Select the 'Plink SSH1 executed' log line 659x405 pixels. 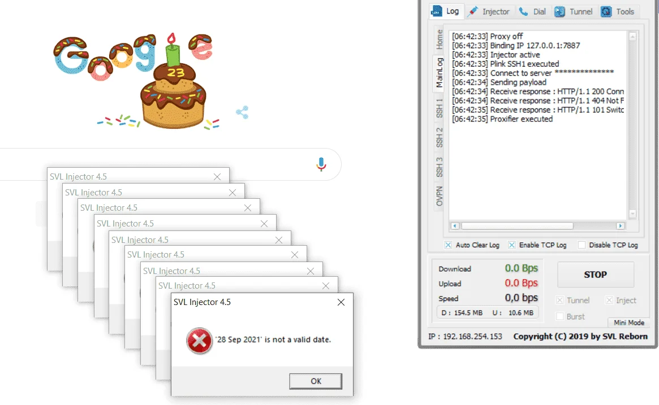coord(505,64)
